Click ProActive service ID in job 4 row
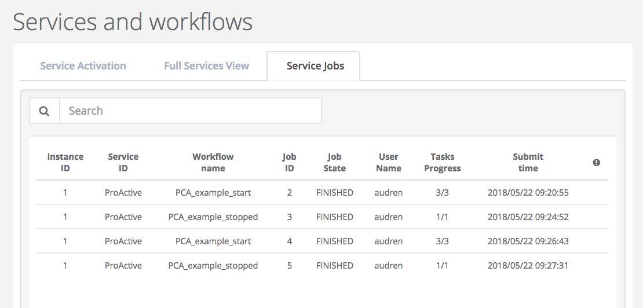643x308 pixels. (x=123, y=241)
